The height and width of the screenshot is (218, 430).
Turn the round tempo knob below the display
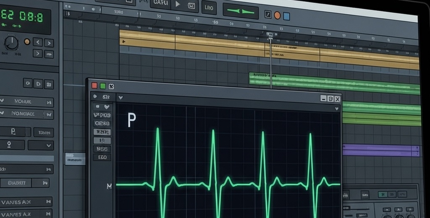click(x=11, y=42)
